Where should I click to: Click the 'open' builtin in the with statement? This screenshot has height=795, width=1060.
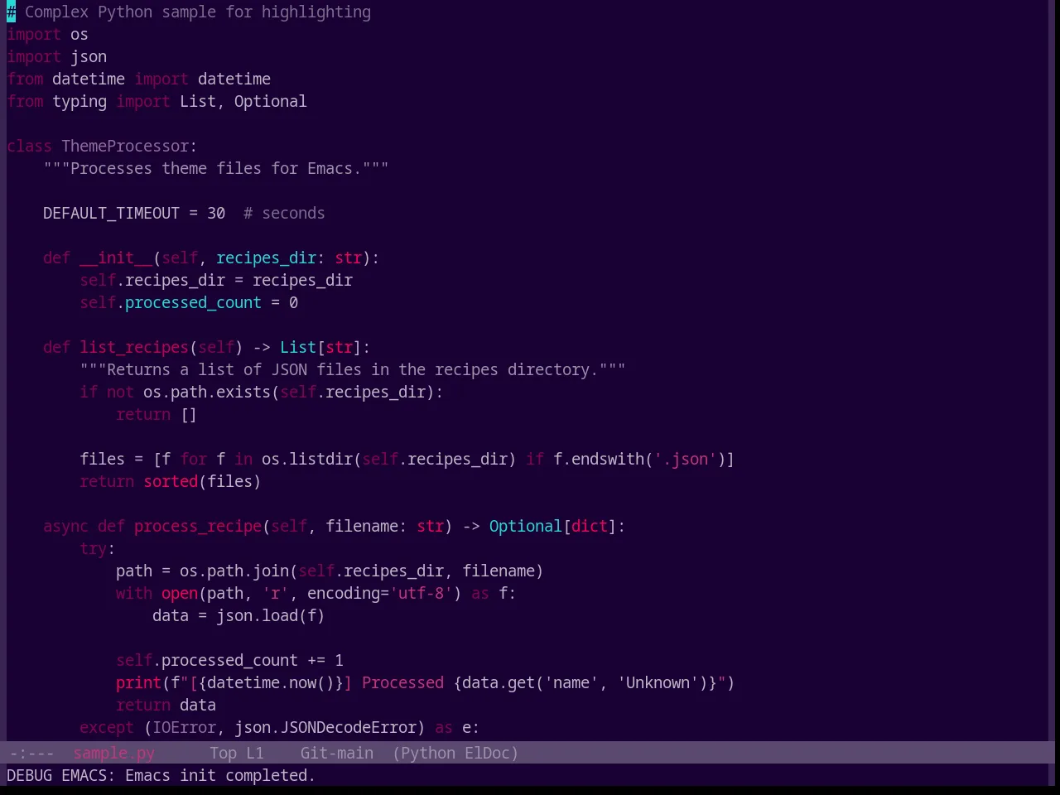[x=180, y=593]
